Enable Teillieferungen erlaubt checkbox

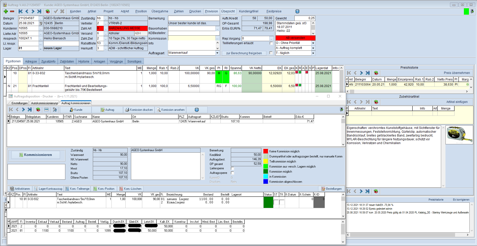pyautogui.click(x=271, y=43)
